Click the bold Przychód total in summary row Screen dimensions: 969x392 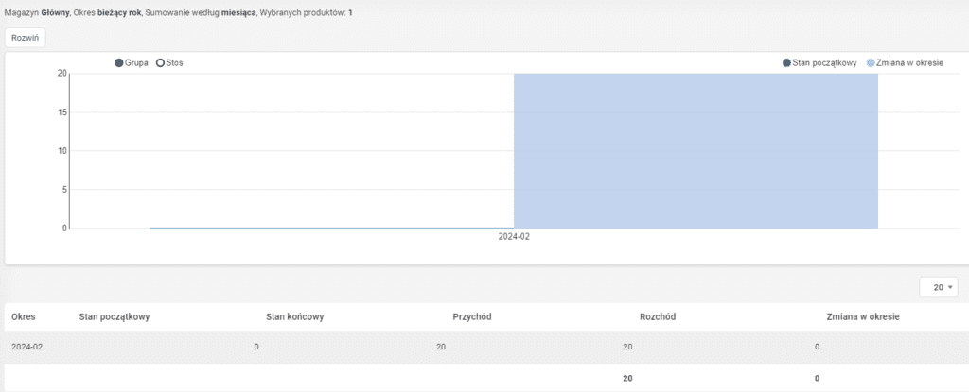[627, 378]
